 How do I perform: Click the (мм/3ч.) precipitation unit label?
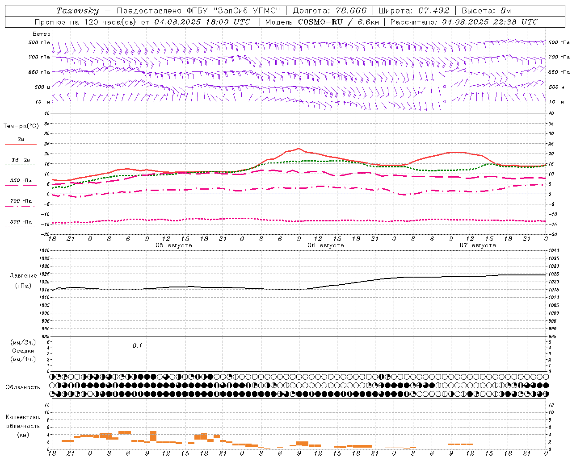[x=23, y=342]
